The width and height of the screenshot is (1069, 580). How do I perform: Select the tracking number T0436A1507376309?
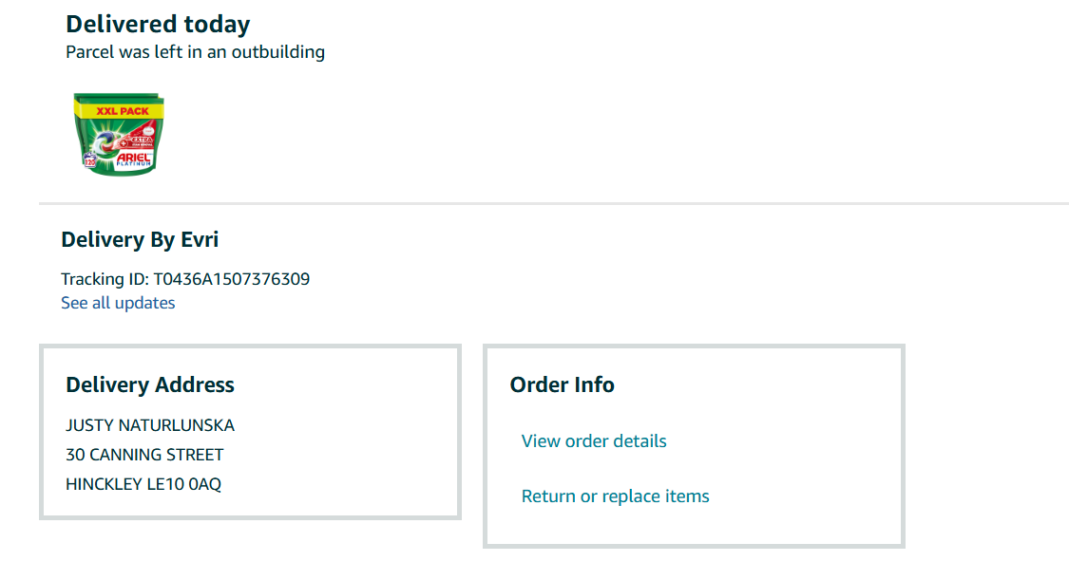[x=232, y=279]
